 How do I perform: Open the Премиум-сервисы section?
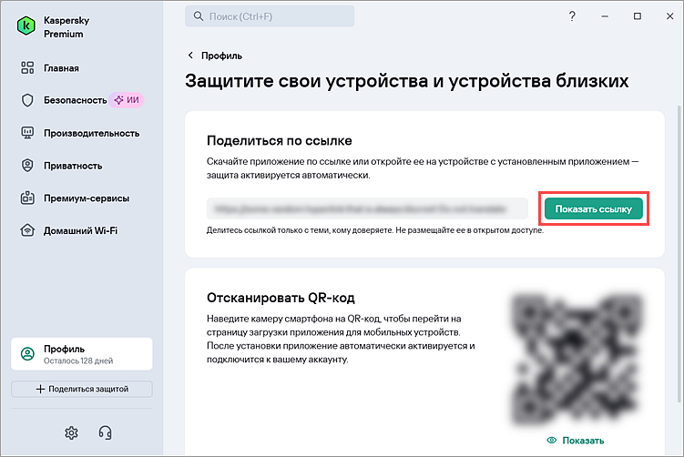tap(87, 198)
